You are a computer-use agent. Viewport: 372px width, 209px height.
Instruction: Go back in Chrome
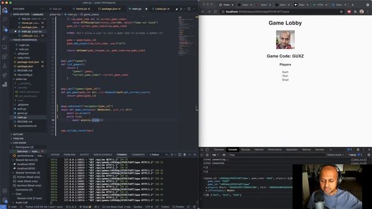click(203, 12)
